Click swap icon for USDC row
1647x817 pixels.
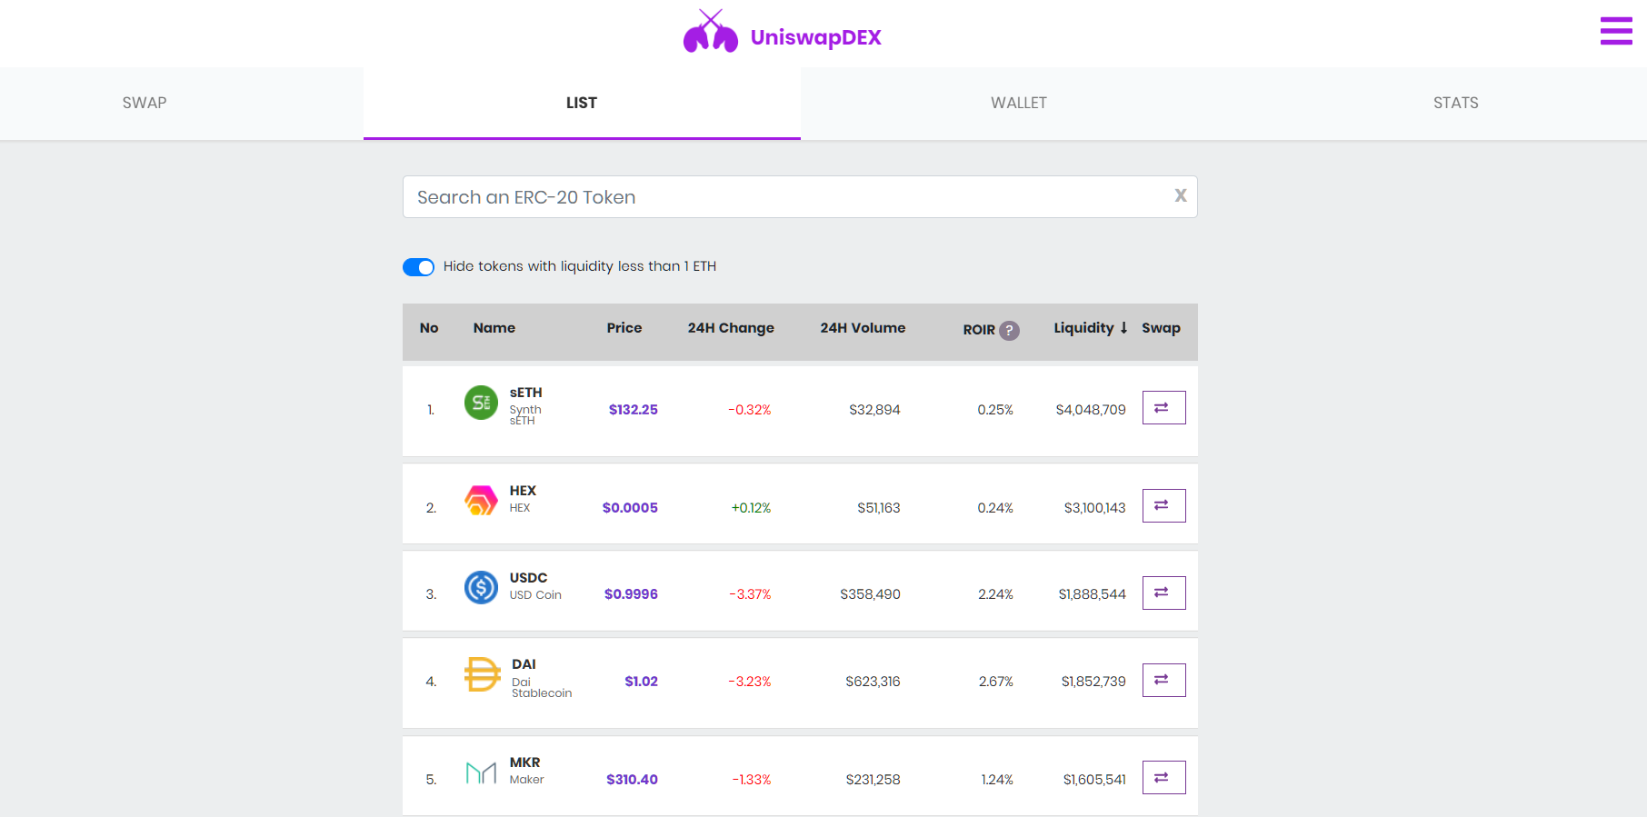1163,593
